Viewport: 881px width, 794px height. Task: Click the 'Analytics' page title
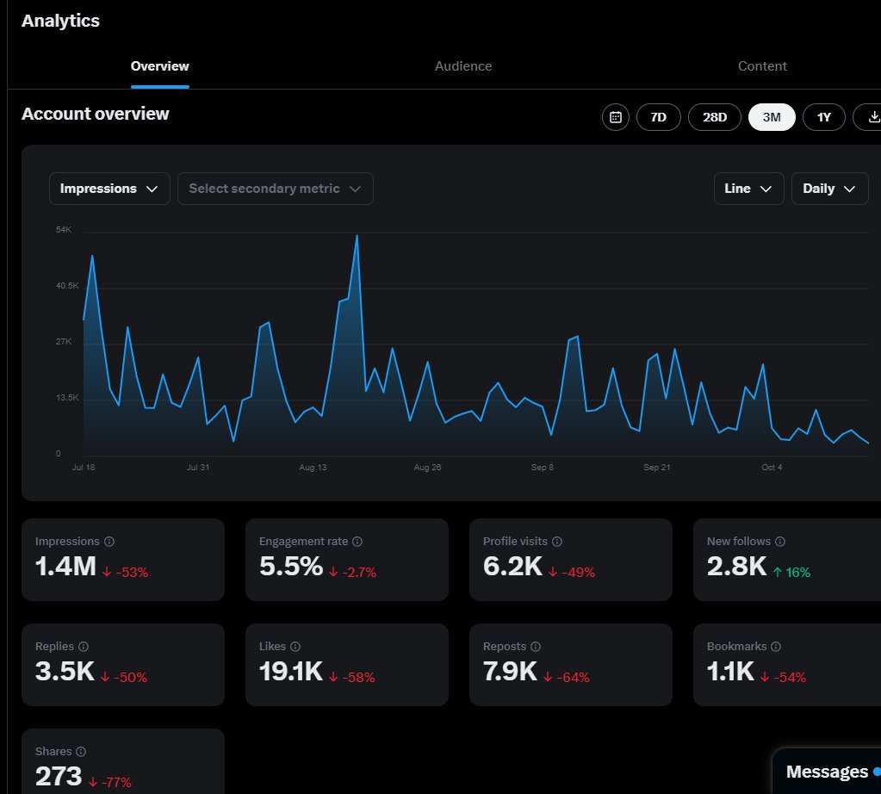pyautogui.click(x=60, y=21)
